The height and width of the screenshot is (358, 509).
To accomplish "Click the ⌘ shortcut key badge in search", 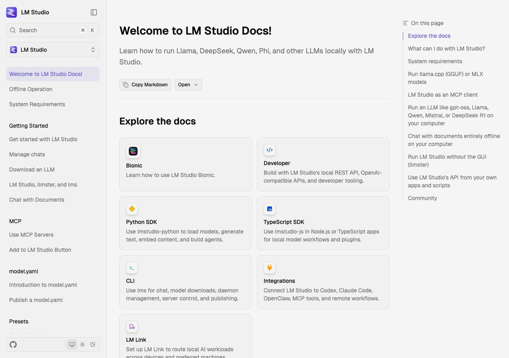I will tap(83, 30).
